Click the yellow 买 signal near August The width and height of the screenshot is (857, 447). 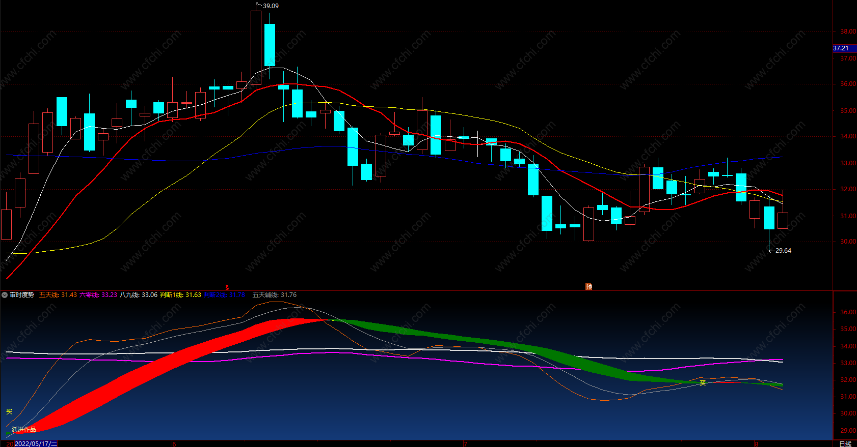(x=703, y=383)
